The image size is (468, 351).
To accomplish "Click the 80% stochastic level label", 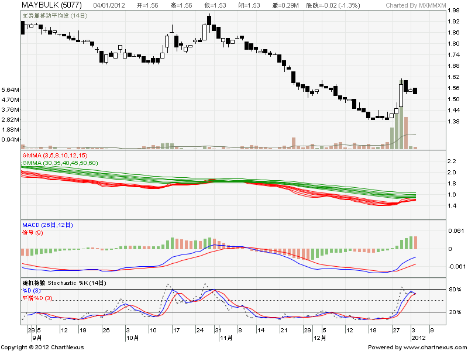I will [x=455, y=289].
